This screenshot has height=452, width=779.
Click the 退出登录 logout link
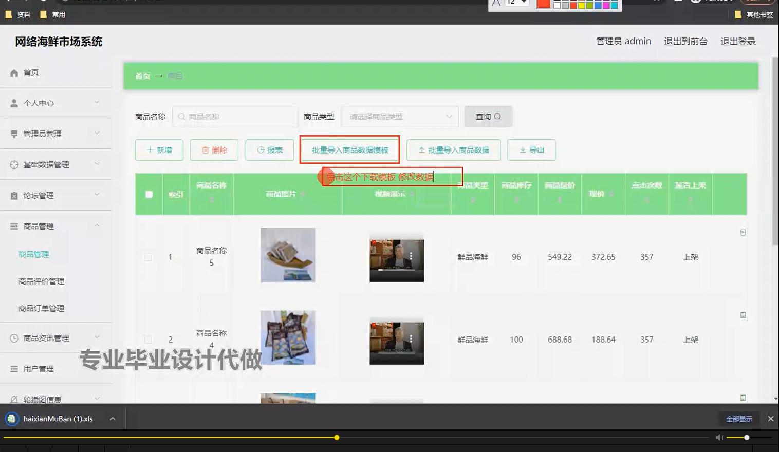[x=738, y=41]
